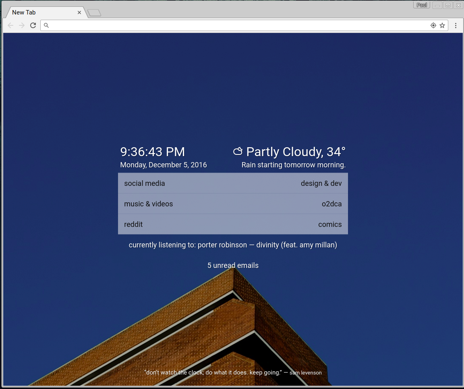Click the forward navigation arrow
This screenshot has width=464, height=389.
coord(22,25)
